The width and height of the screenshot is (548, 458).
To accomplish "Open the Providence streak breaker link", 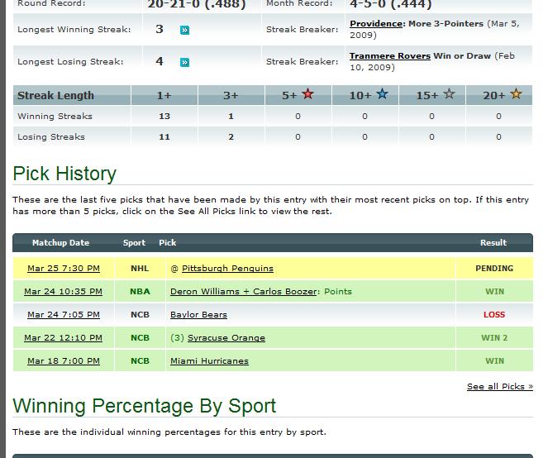I will (x=376, y=24).
